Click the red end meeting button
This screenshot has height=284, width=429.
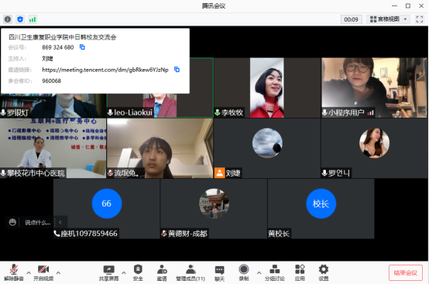tap(406, 272)
